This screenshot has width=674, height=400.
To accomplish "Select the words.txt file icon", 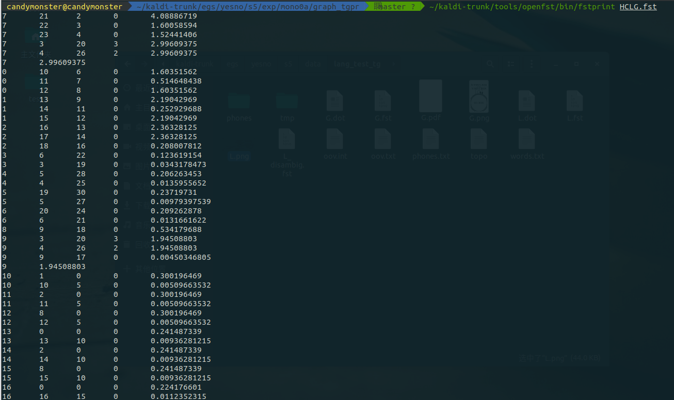I will coord(526,139).
